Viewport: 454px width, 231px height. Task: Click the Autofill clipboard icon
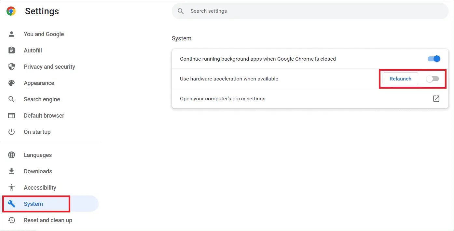pyautogui.click(x=11, y=50)
